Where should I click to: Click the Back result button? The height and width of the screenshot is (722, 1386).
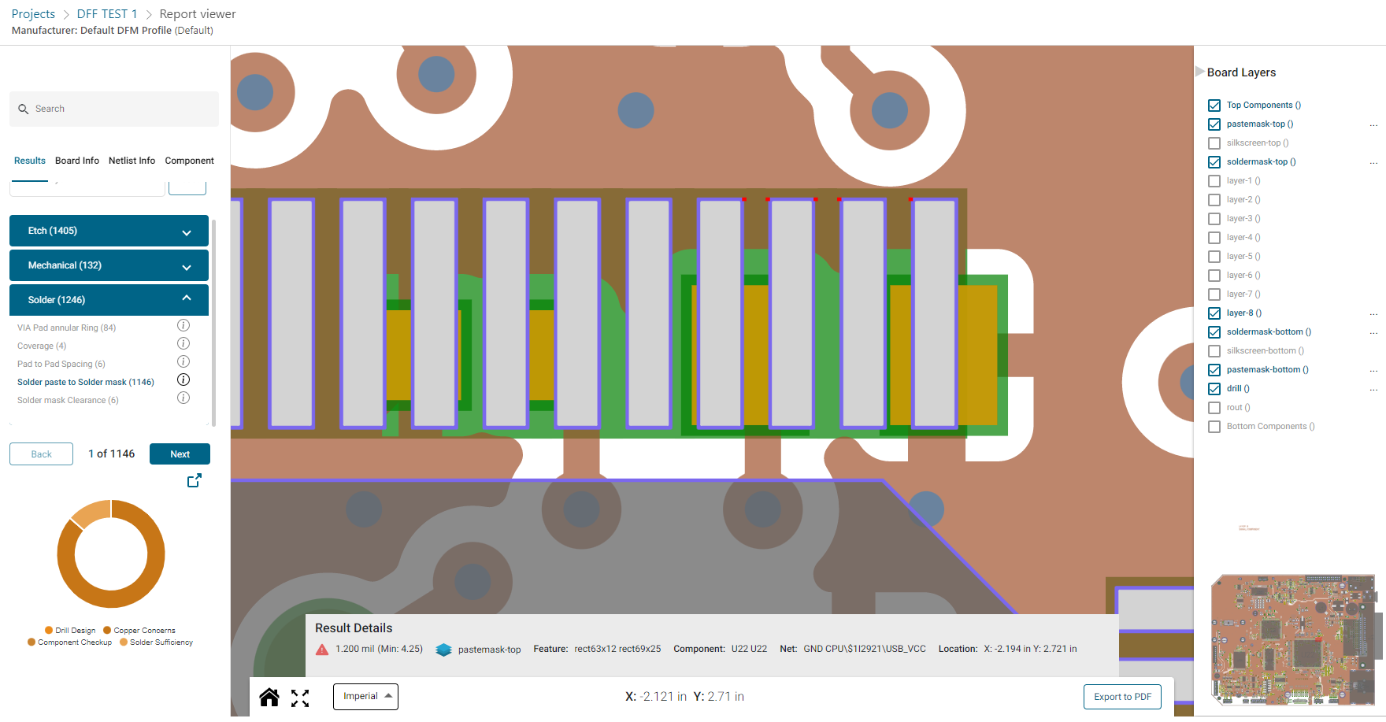tap(41, 454)
